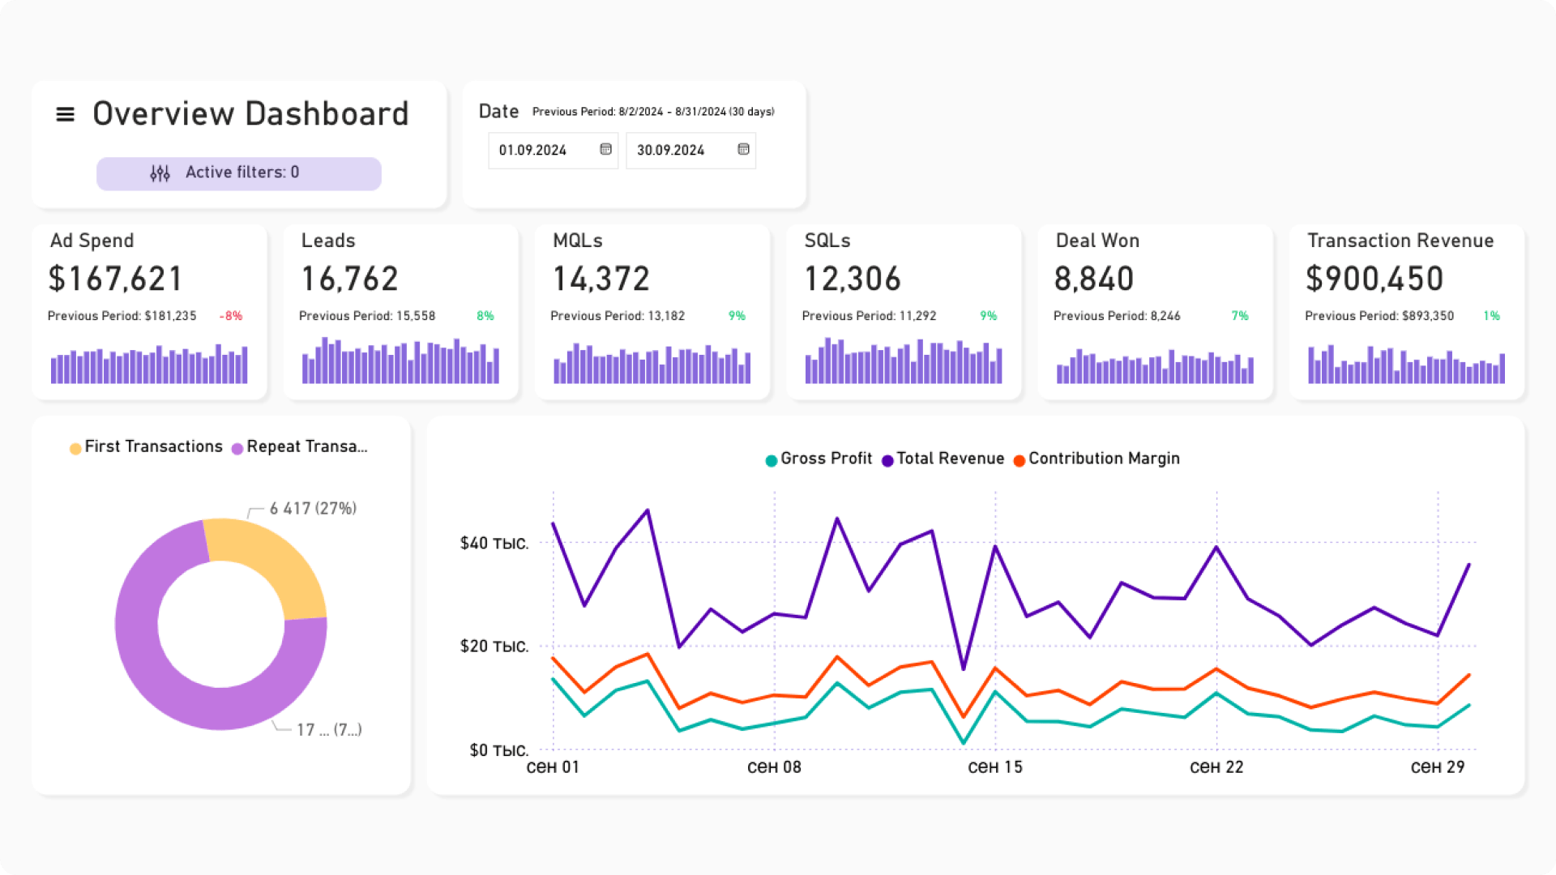
Task: Click the SQLs sparkline bar chart
Action: pos(903,362)
